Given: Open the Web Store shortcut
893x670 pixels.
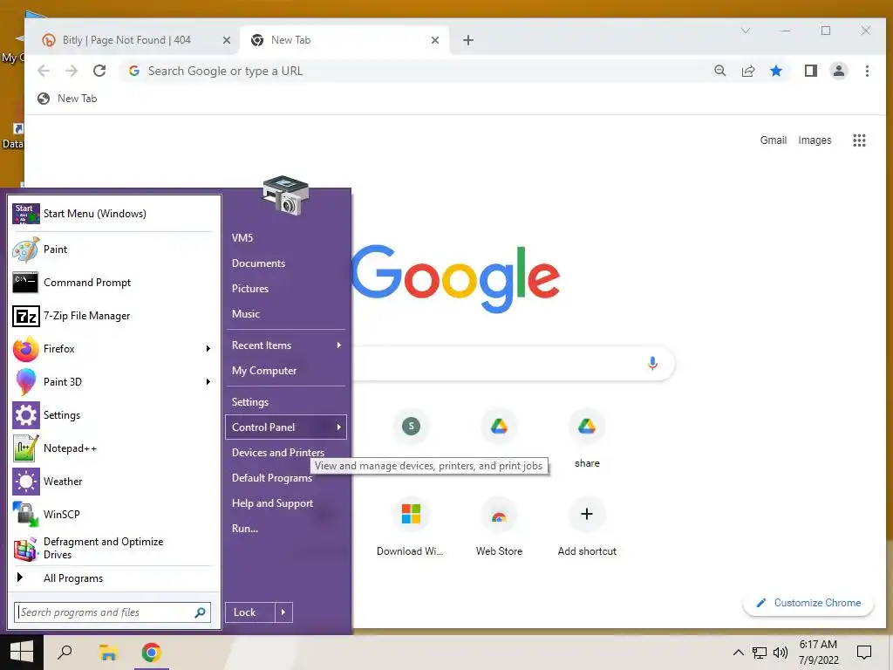Looking at the screenshot, I should [499, 525].
